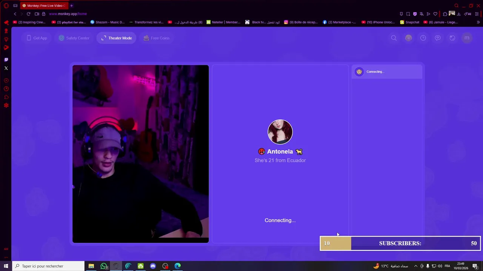
Task: Expand the bookmarks overflow chevron
Action: tap(478, 22)
